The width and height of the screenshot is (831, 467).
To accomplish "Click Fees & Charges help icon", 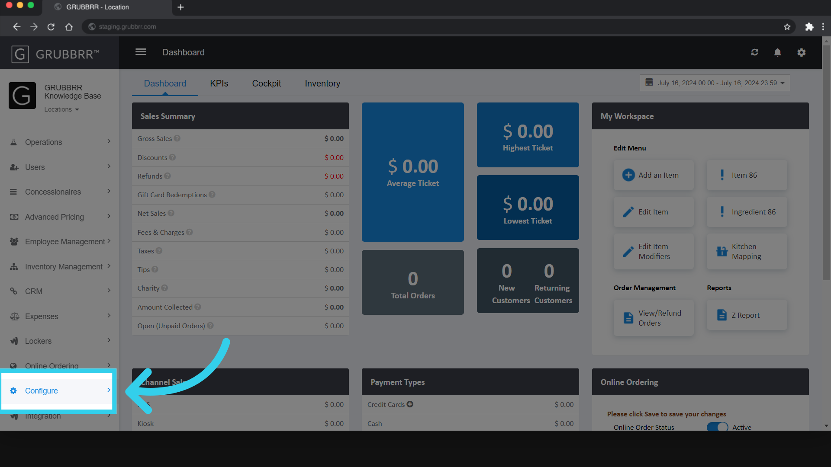I will [x=190, y=232].
